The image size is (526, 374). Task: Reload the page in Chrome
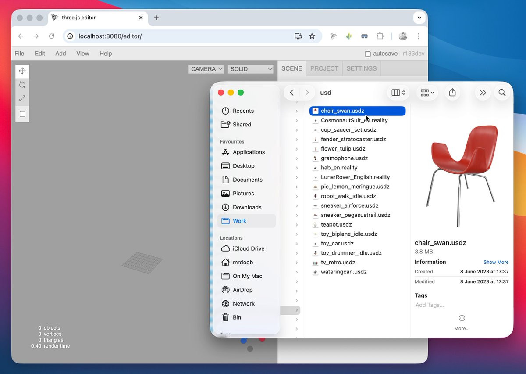52,36
